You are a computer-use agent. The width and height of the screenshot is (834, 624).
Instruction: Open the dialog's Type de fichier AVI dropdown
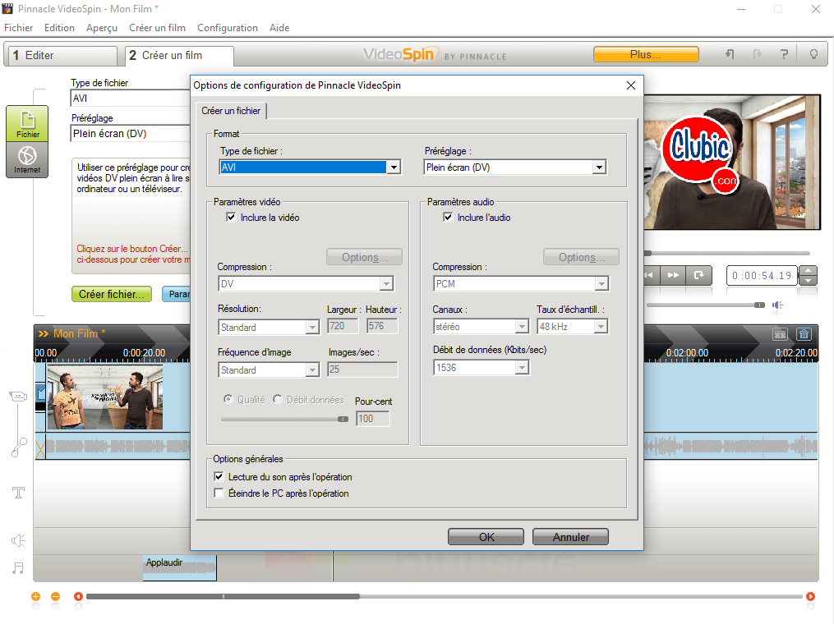[x=394, y=167]
